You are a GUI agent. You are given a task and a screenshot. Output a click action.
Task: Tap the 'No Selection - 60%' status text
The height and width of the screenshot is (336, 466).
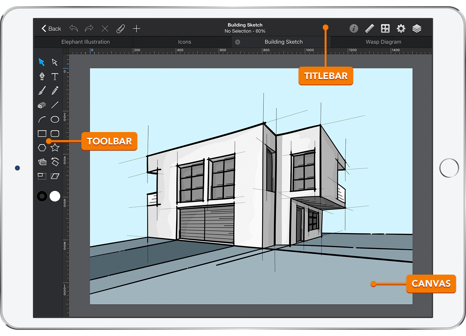(x=245, y=31)
